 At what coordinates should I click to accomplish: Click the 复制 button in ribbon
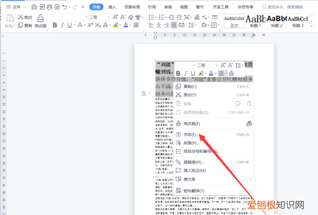[x=25, y=25]
